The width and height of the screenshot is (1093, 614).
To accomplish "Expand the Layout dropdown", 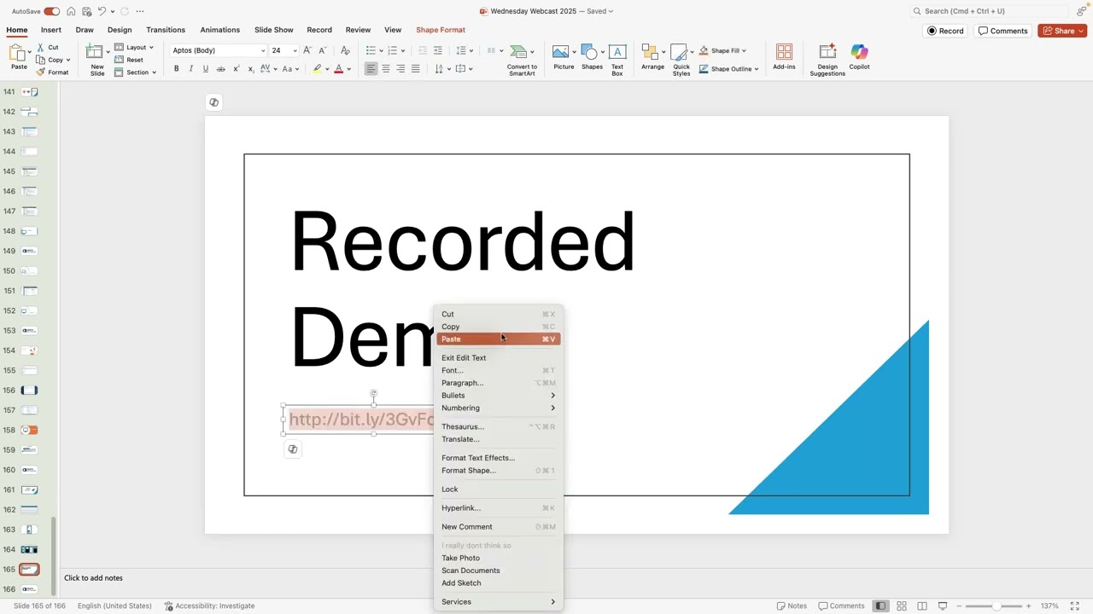I will 134,48.
